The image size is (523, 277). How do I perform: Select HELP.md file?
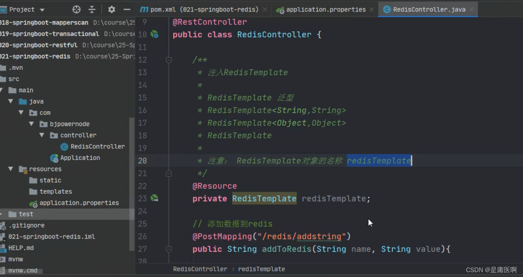coord(21,248)
